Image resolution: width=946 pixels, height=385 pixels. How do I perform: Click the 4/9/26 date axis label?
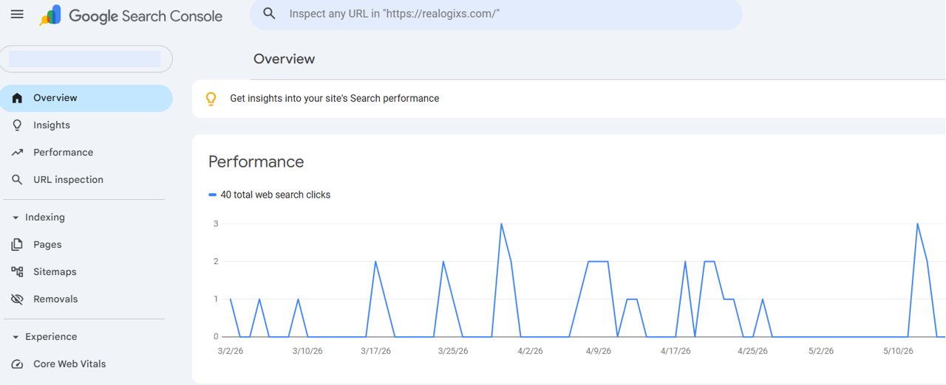598,351
